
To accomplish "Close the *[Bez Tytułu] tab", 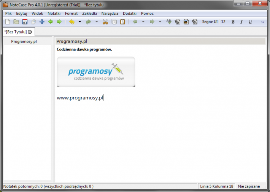I will (x=30, y=32).
